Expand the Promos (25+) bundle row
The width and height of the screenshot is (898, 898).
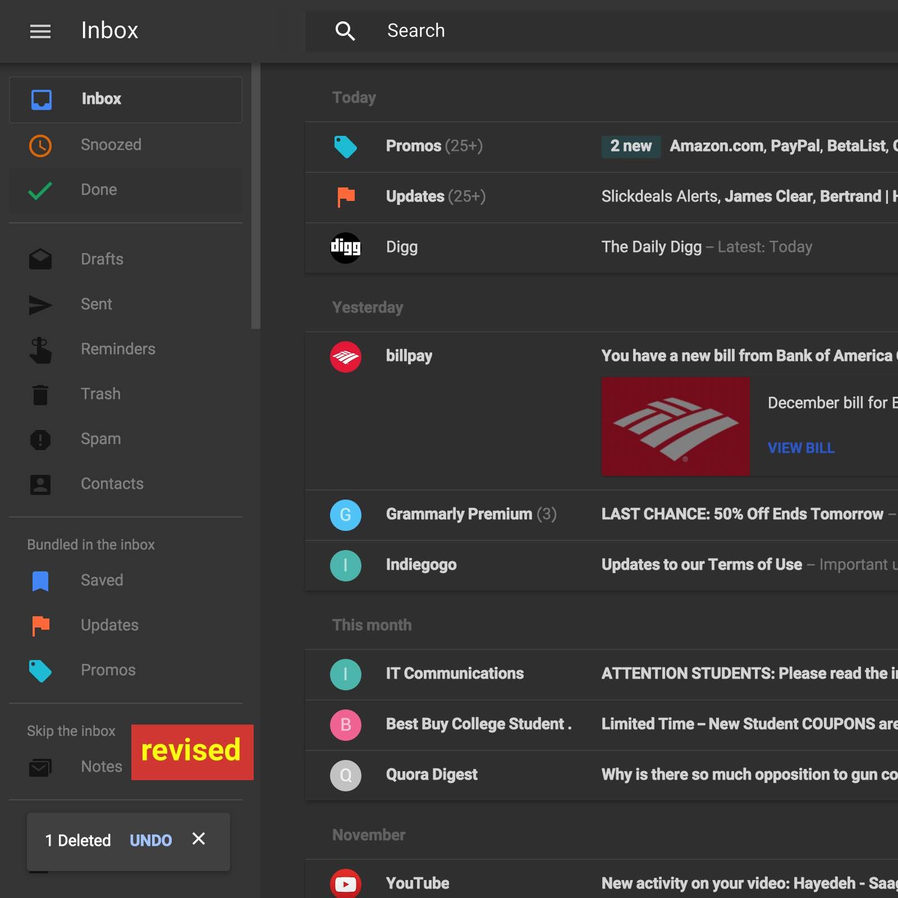pos(602,146)
